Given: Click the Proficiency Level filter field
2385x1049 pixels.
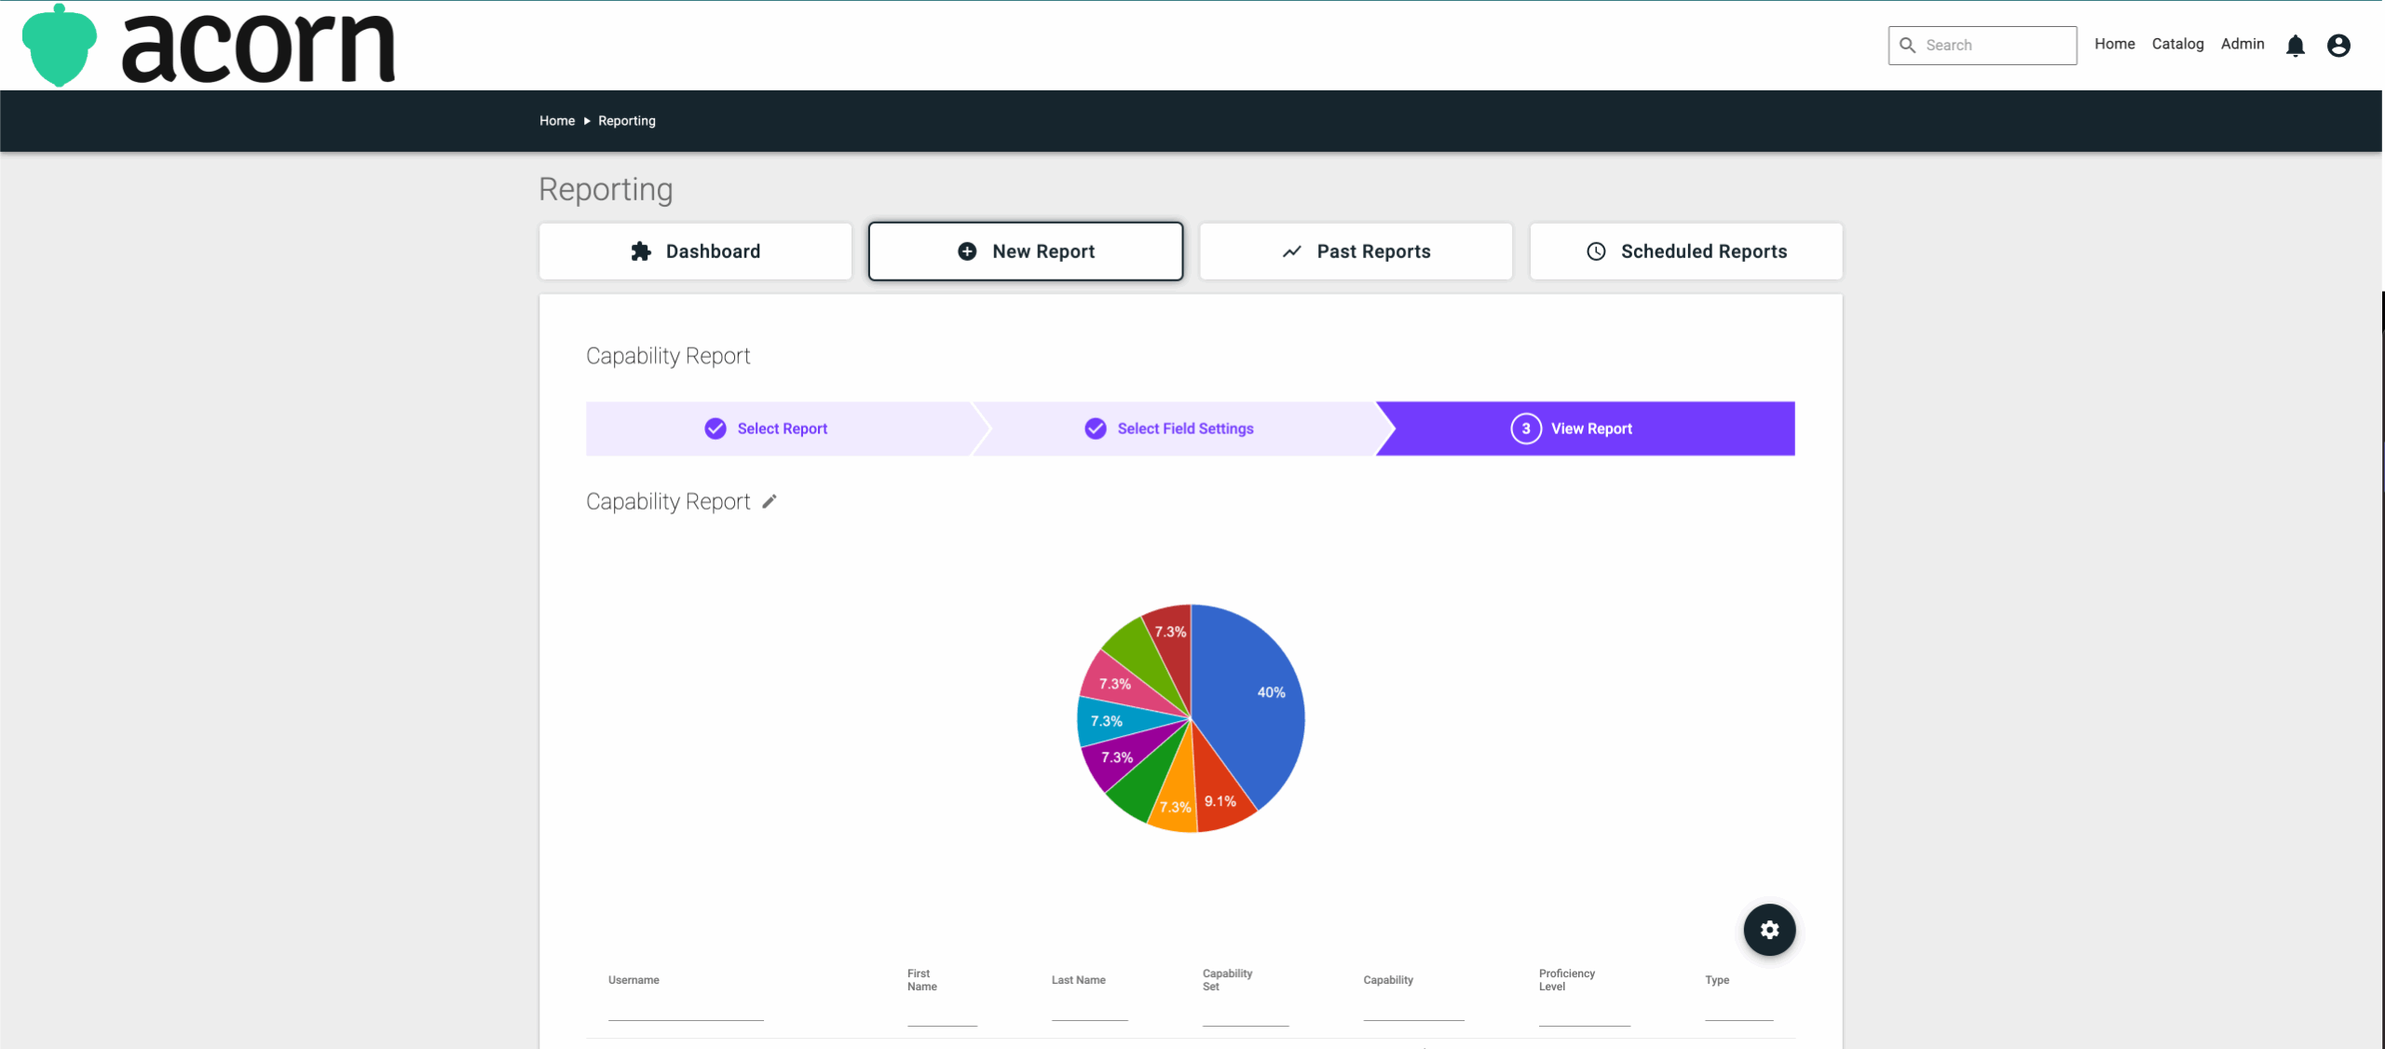Looking at the screenshot, I should click(1583, 1014).
